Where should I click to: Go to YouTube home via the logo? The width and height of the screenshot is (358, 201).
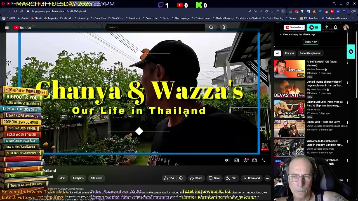pyautogui.click(x=22, y=27)
